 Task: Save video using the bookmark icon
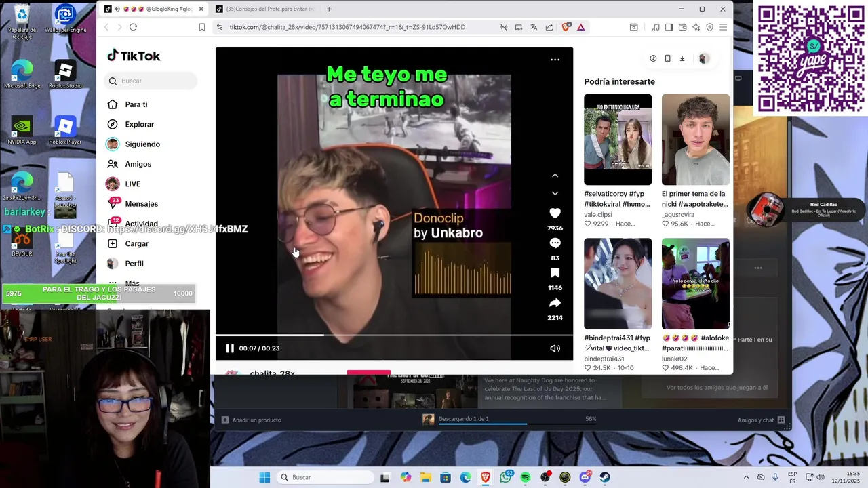(555, 272)
